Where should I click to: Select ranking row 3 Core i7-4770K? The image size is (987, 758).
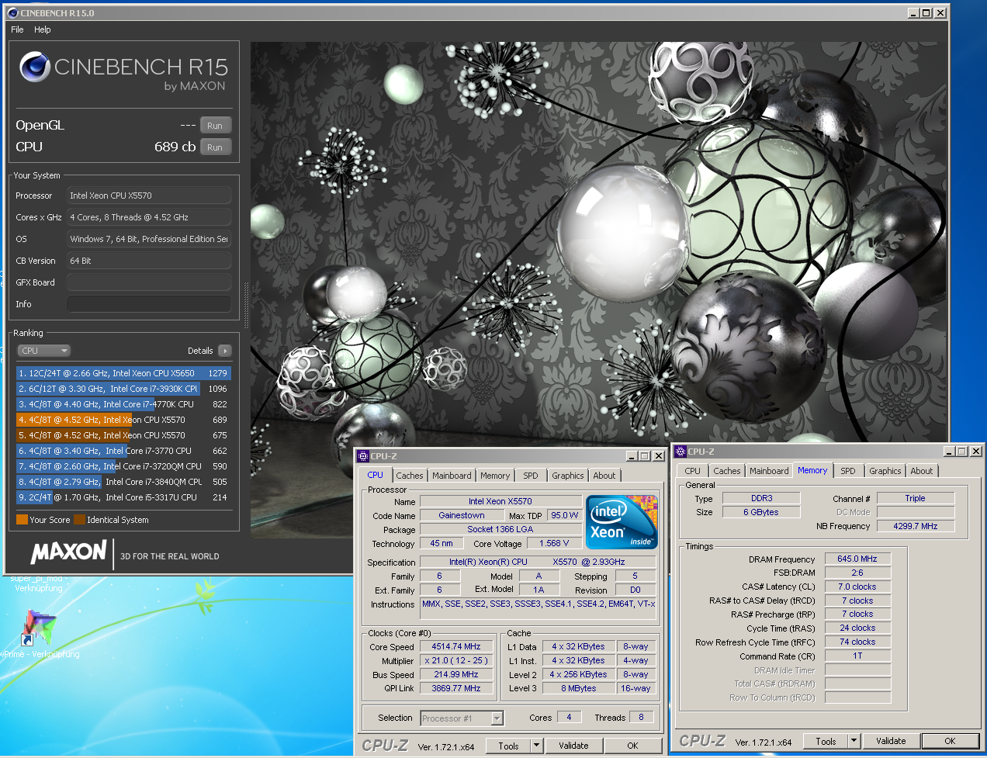(x=123, y=404)
